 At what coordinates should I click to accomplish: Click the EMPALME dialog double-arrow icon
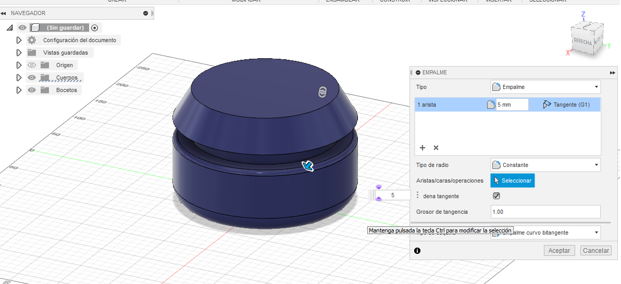pyautogui.click(x=613, y=73)
